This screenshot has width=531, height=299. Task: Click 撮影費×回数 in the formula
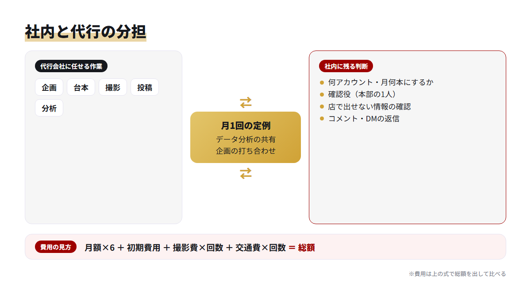198,248
